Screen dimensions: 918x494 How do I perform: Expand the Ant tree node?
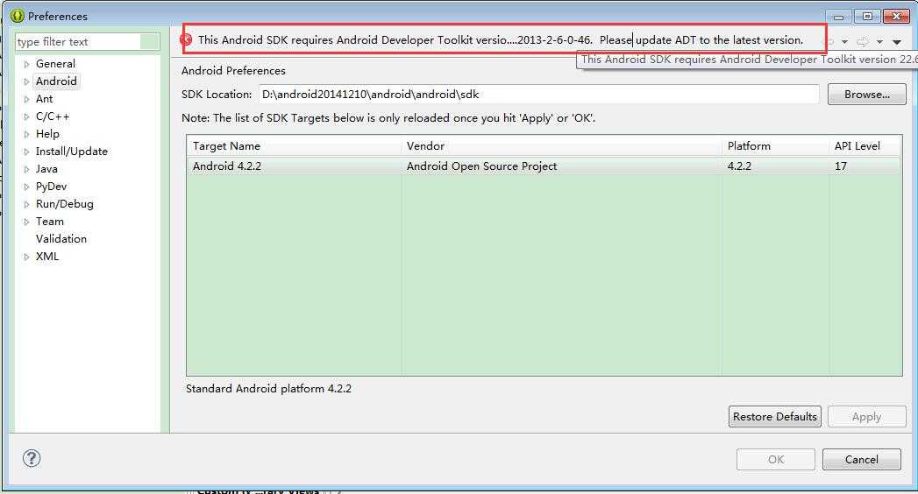point(26,99)
